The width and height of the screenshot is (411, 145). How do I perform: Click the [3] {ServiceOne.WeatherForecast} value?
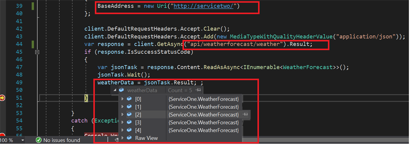point(203,122)
